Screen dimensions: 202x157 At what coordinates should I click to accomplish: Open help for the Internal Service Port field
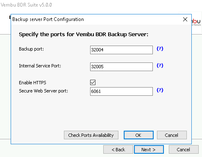point(160,65)
